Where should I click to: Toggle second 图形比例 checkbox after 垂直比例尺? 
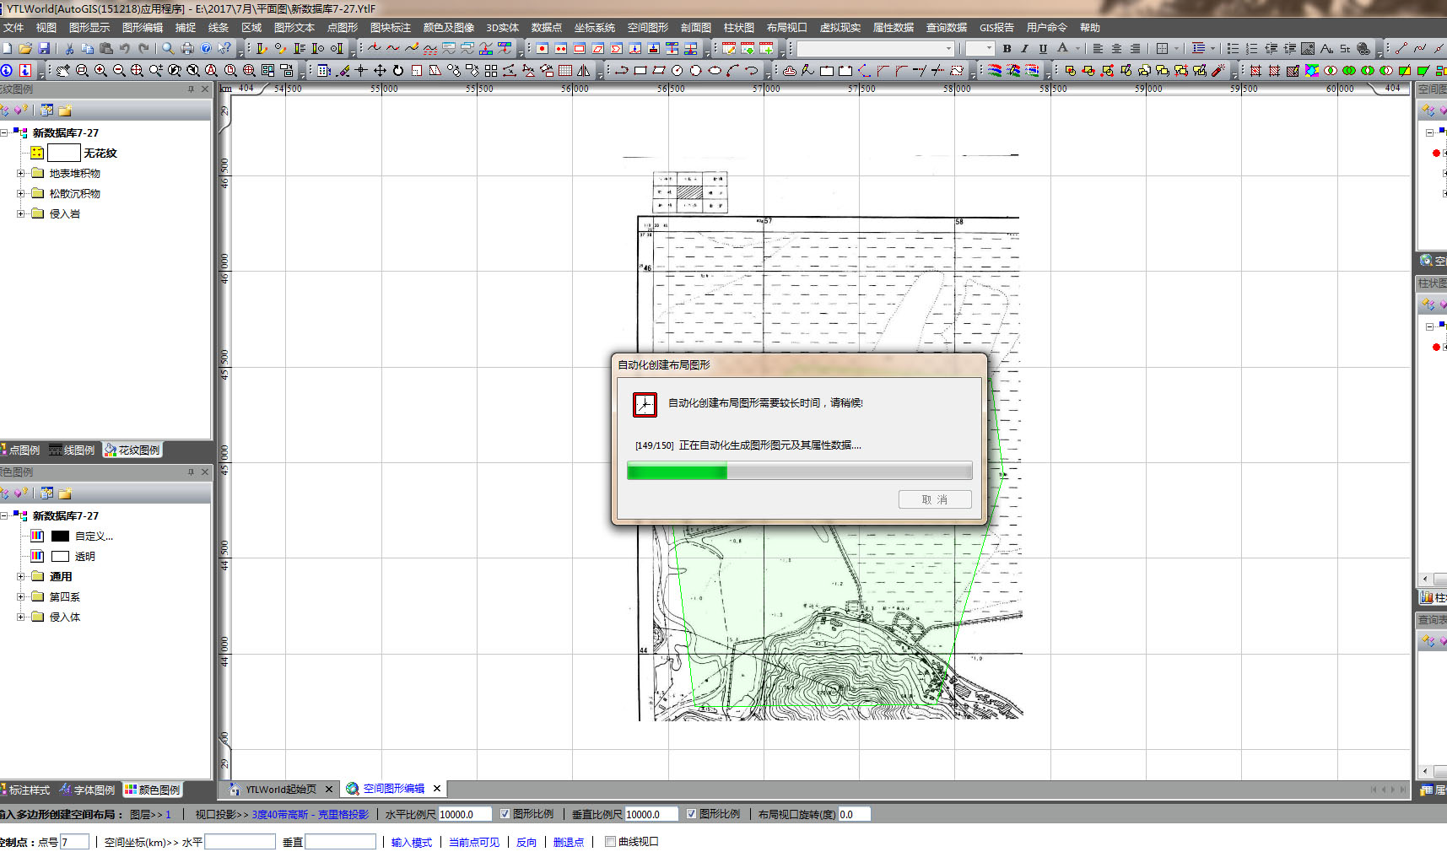pyautogui.click(x=691, y=814)
